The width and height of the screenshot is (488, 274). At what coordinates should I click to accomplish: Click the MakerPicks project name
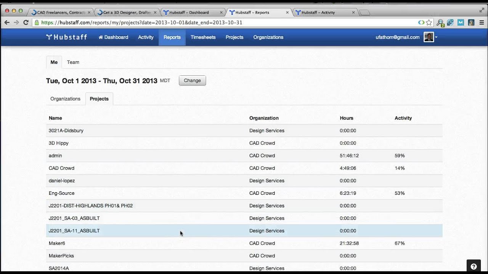click(61, 256)
